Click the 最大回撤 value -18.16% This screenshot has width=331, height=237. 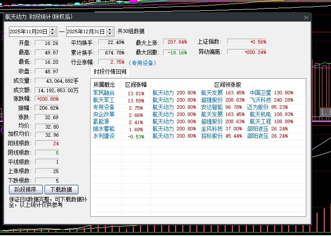pos(175,53)
